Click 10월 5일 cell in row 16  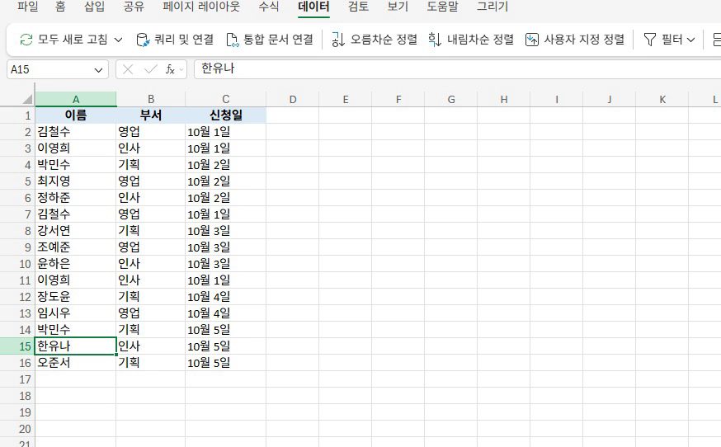[226, 363]
